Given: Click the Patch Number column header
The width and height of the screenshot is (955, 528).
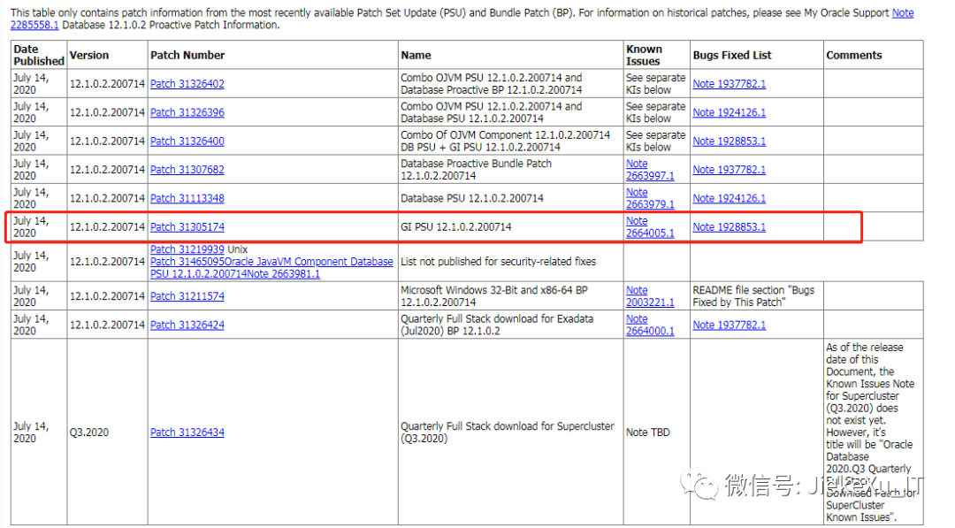Looking at the screenshot, I should (x=273, y=55).
